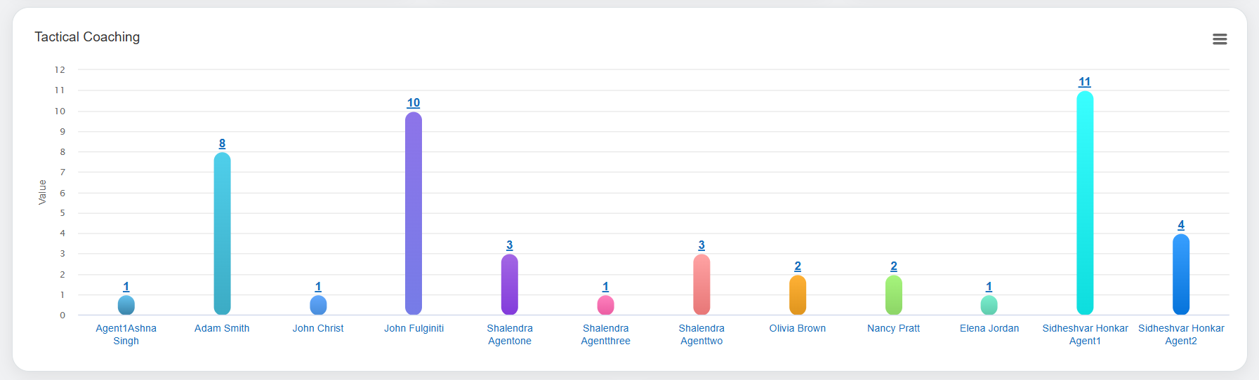This screenshot has height=380, width=1259.
Task: Select Adam Smith's teal bar
Action: pyautogui.click(x=222, y=233)
